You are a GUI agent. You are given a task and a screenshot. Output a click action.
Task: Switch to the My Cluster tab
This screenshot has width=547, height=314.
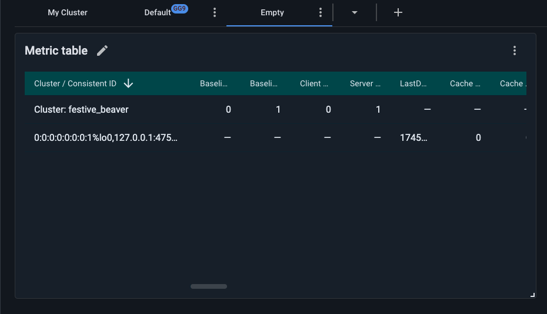tap(68, 12)
